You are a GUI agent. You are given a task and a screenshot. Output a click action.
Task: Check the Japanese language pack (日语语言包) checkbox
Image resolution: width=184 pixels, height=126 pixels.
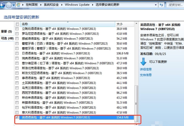pyautogui.click(x=17, y=54)
